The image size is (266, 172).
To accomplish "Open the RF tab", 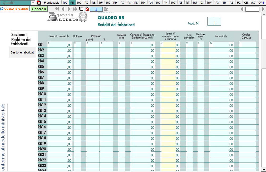I will 101,3.
